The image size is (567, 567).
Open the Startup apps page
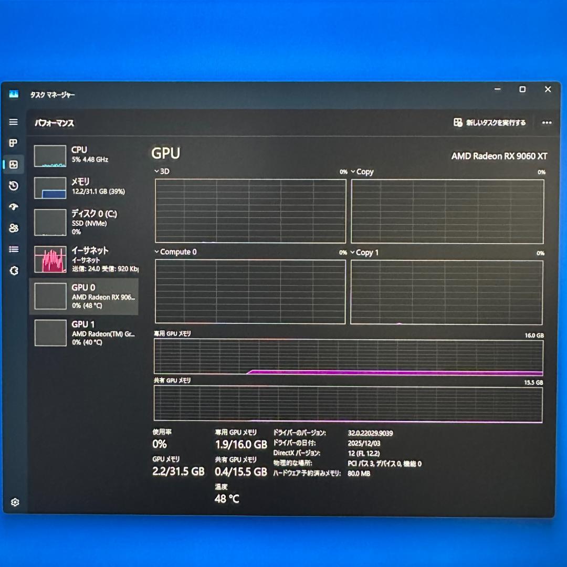point(14,207)
